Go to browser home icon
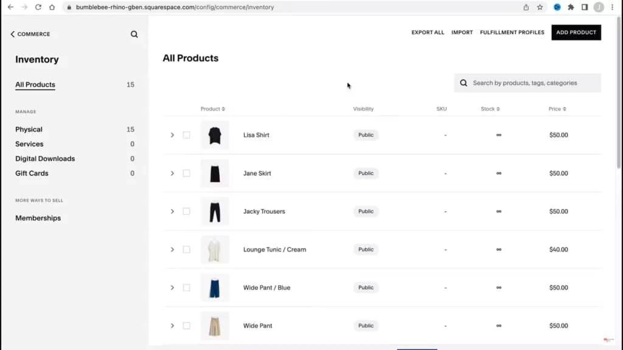Screen dimensions: 623x350 pos(52,7)
